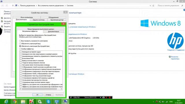Screen dimensions: 185x104
Task: Click effects list horizontal scrollbar thumb
Action: [39, 89]
